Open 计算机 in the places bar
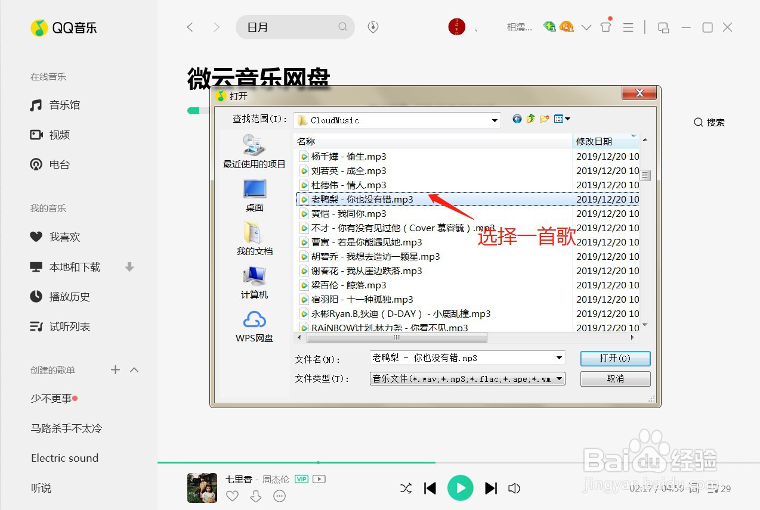Image resolution: width=760 pixels, height=510 pixels. tap(255, 282)
